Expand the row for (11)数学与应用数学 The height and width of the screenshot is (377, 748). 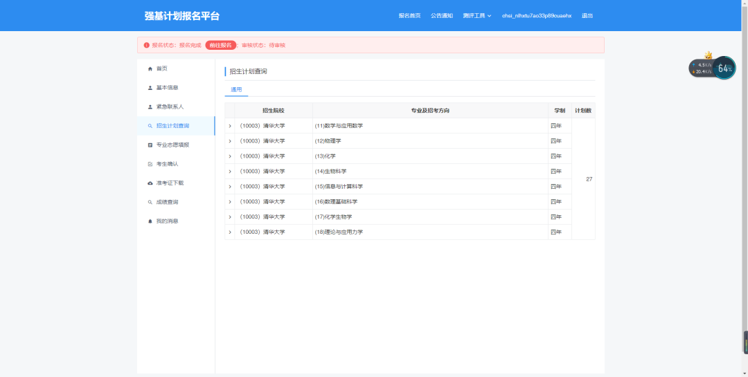[x=229, y=126]
